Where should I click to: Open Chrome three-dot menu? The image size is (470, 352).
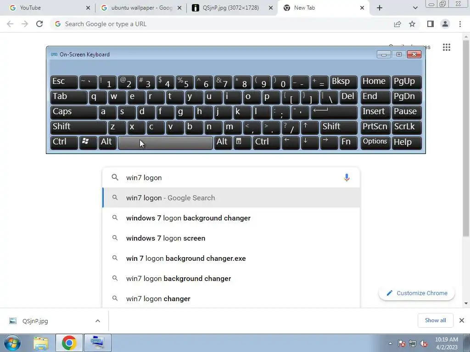460,24
